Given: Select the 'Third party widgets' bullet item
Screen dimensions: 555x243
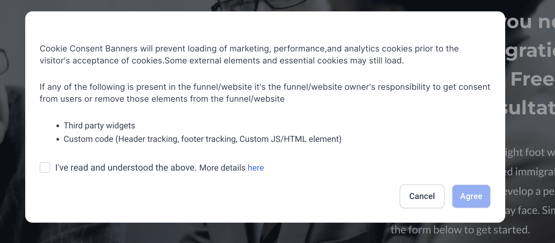Looking at the screenshot, I should [99, 125].
